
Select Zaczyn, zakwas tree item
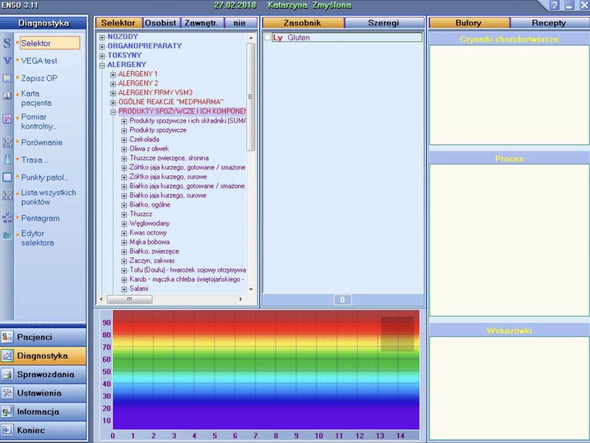(152, 261)
